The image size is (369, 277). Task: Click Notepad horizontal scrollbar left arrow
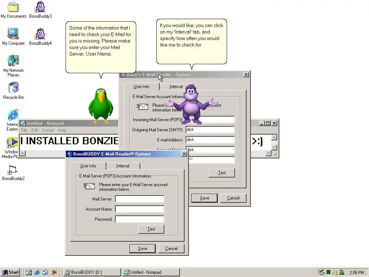pyautogui.click(x=23, y=153)
